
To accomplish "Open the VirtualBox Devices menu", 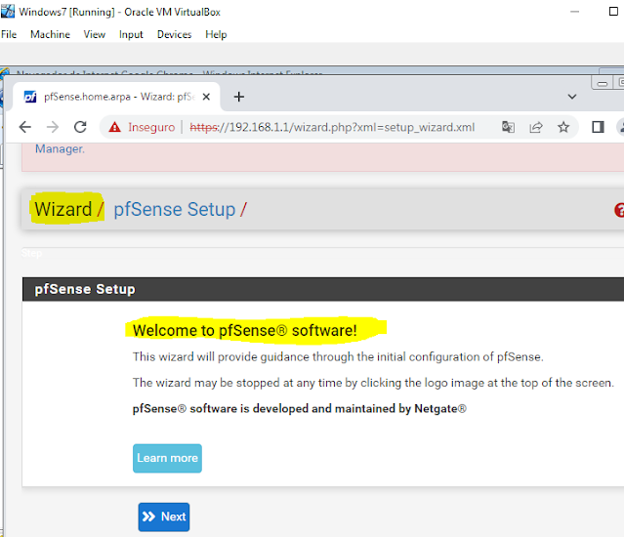I will (174, 34).
